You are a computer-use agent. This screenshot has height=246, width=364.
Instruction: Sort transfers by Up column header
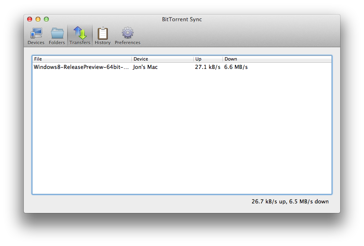click(x=208, y=59)
